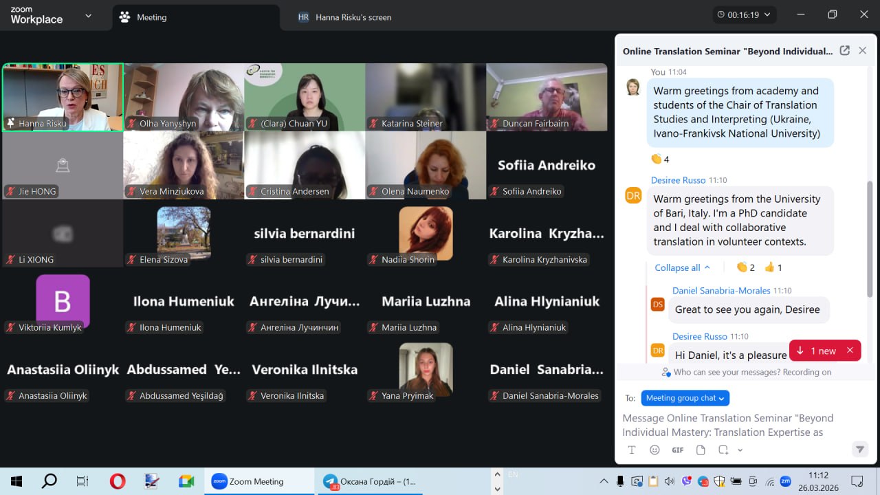The width and height of the screenshot is (880, 495).
Task: Click the screenshot capture icon in chat
Action: click(723, 450)
